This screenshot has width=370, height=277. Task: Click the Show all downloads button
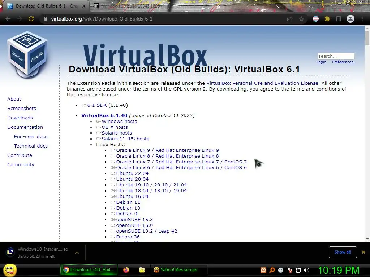pos(343,252)
